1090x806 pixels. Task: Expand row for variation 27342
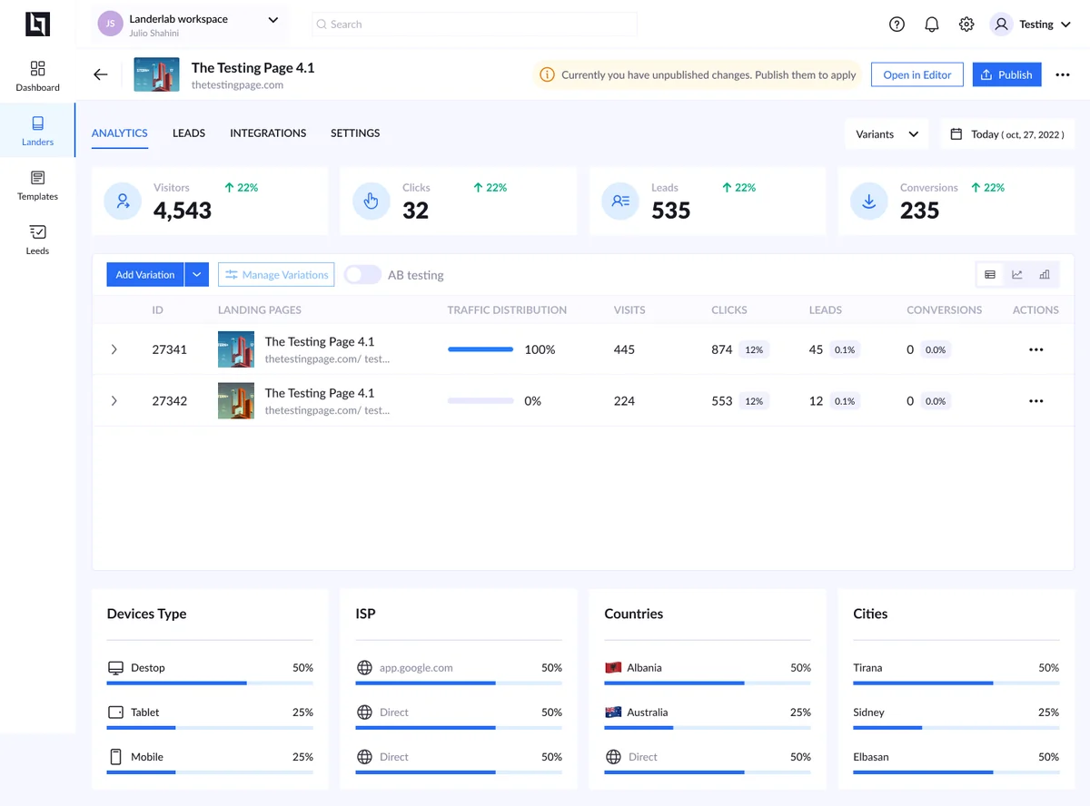tap(114, 401)
